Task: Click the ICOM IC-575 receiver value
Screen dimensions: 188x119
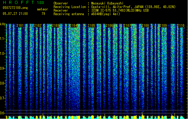Action: [x=120, y=10]
